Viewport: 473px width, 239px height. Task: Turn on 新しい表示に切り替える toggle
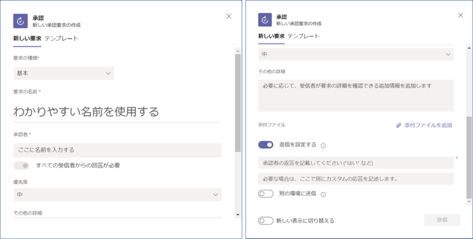coord(266,221)
